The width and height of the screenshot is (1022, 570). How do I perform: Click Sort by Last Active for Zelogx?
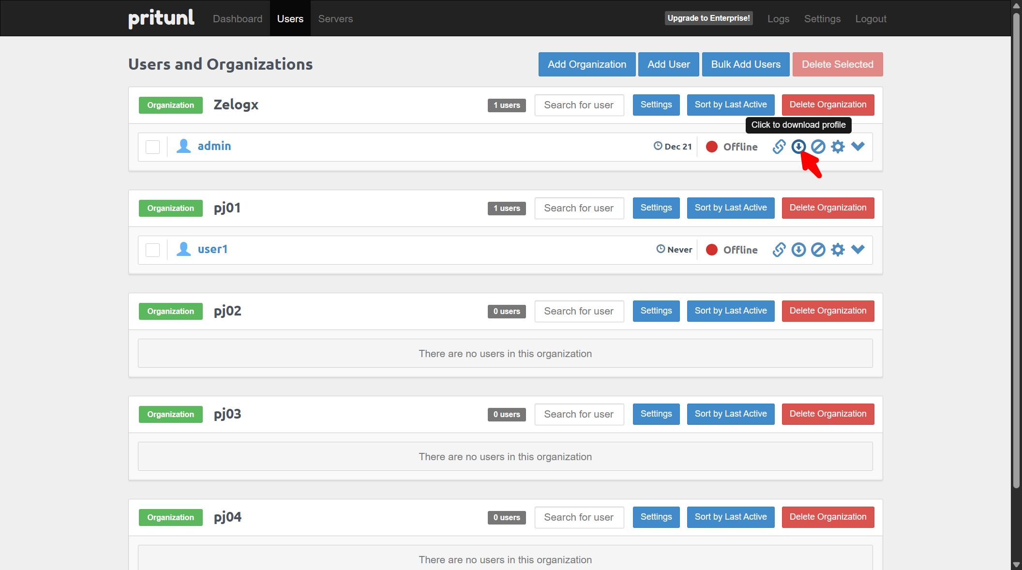tap(730, 105)
